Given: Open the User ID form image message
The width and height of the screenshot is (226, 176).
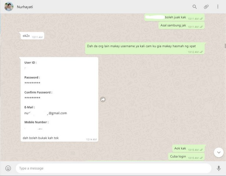Looking at the screenshot, I should (60, 96).
